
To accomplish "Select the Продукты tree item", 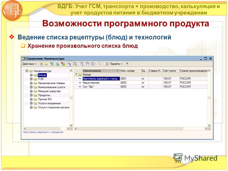I will pyautogui.click(x=44, y=95).
